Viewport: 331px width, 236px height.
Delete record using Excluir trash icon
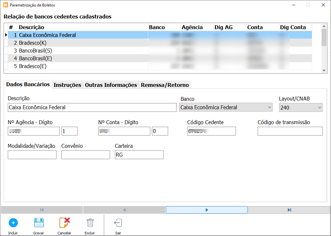click(x=90, y=223)
